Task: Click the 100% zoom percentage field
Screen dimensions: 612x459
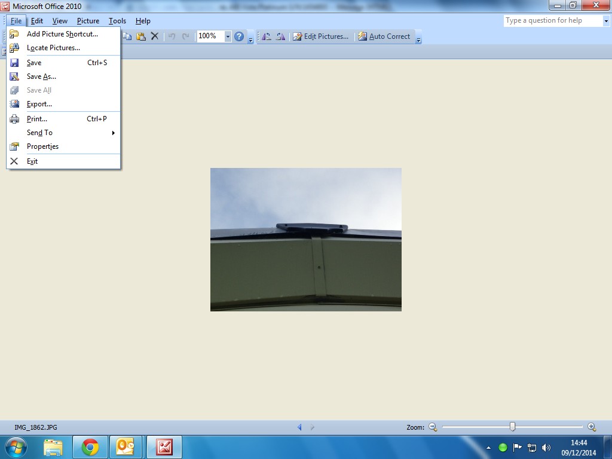Action: [x=210, y=36]
